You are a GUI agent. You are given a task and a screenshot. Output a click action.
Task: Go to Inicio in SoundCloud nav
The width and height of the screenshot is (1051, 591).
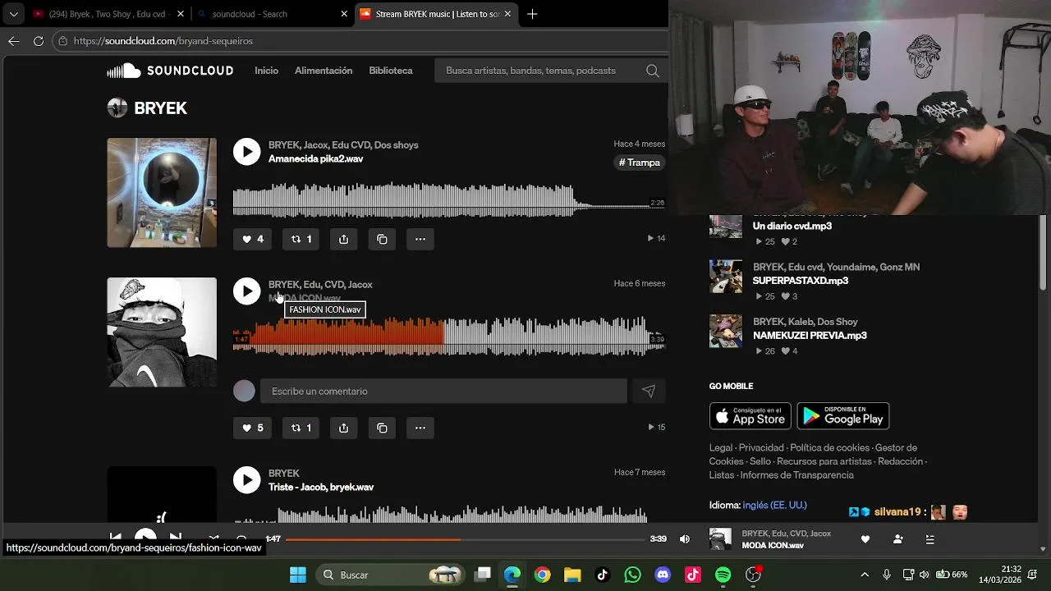point(266,71)
